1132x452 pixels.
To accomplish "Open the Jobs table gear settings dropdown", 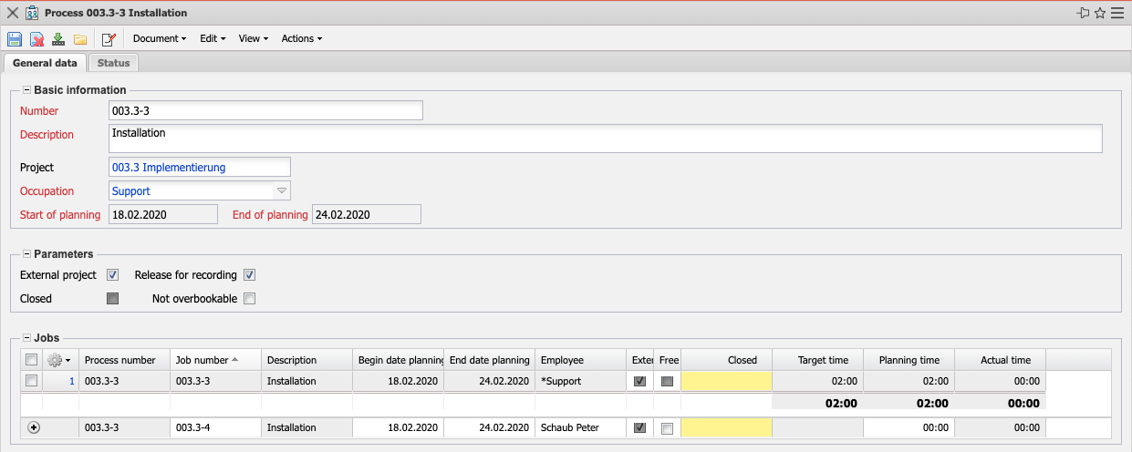I will (x=60, y=360).
